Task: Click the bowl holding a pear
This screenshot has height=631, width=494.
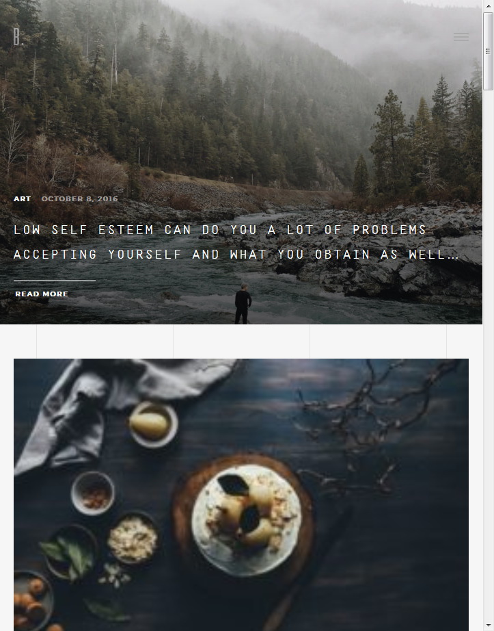Action: pos(152,424)
